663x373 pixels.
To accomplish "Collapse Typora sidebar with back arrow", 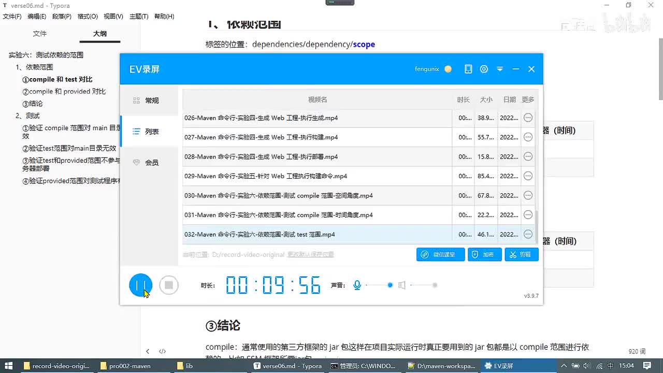I will coord(148,351).
